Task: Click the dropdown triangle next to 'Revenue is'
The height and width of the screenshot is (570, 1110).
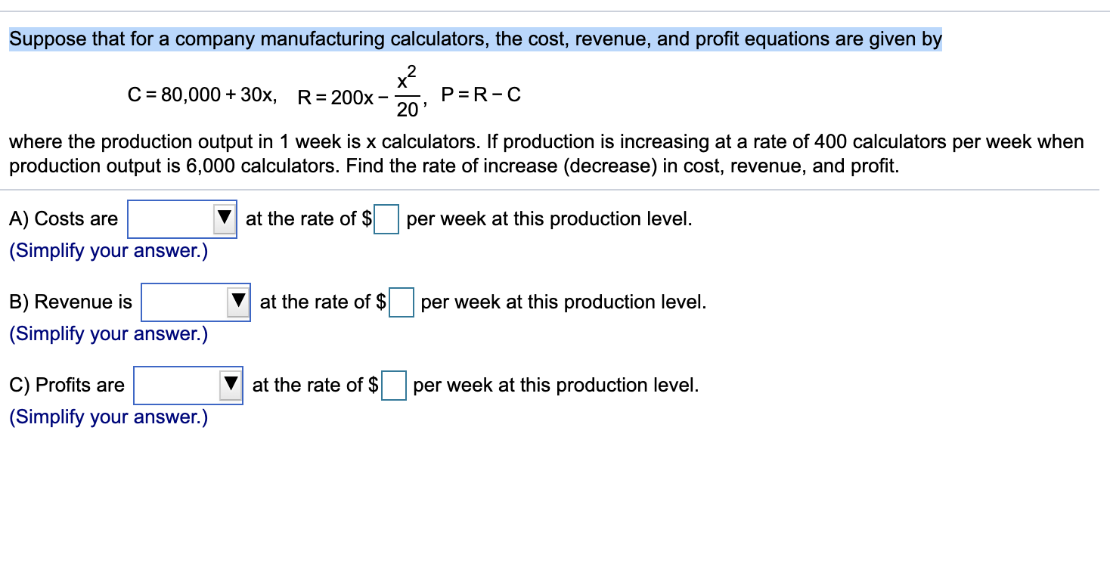Action: [x=238, y=302]
